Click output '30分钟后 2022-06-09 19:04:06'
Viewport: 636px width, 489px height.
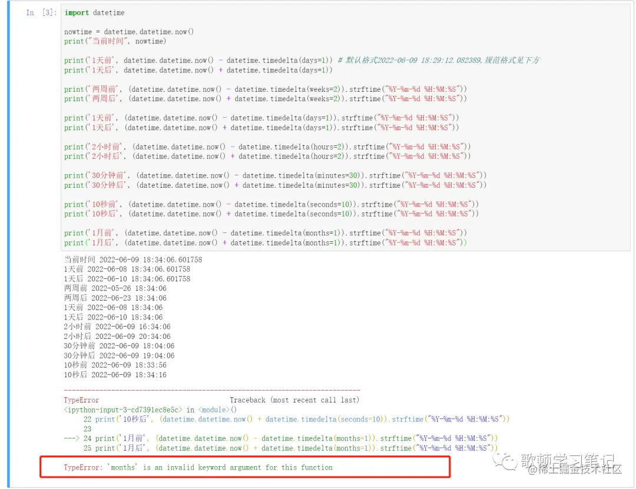pos(119,355)
